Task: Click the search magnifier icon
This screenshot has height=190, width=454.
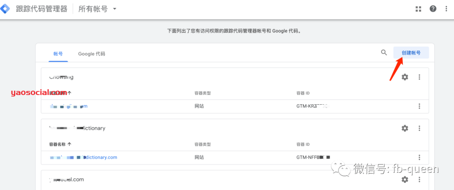Action: click(x=384, y=53)
